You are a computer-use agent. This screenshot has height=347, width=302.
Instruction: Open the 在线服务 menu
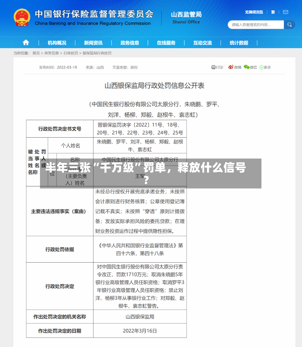[x=166, y=43]
